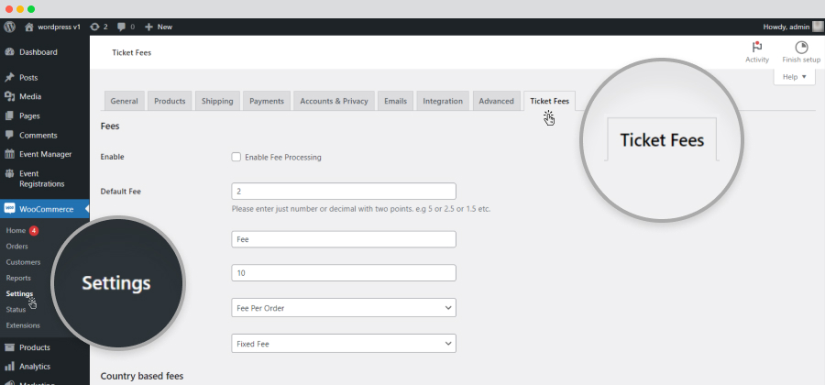
Task: Click the Event Manager calendar icon
Action: coord(9,154)
